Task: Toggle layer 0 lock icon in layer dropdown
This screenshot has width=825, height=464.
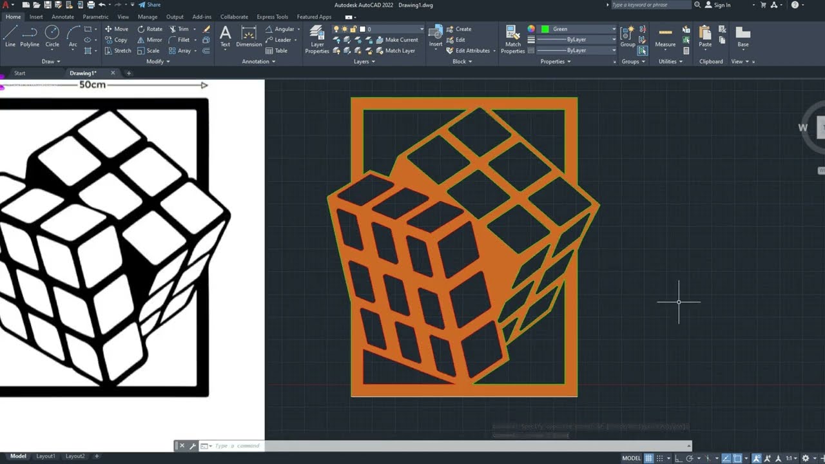Action: click(354, 29)
